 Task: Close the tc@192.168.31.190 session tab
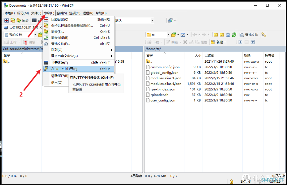click(x=41, y=27)
